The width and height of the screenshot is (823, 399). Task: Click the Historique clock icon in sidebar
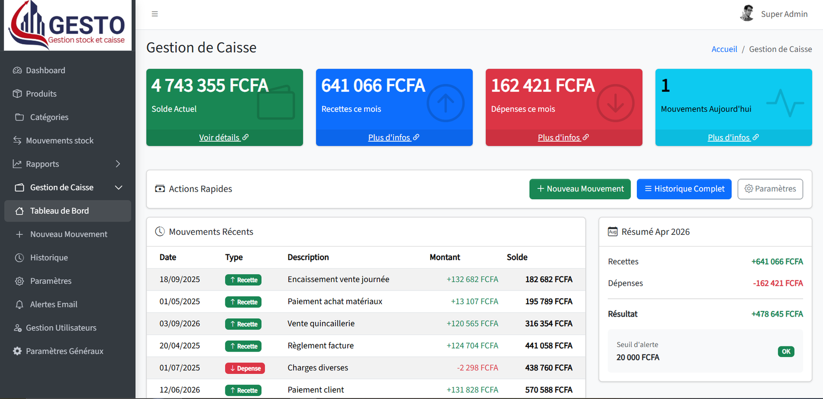click(20, 257)
